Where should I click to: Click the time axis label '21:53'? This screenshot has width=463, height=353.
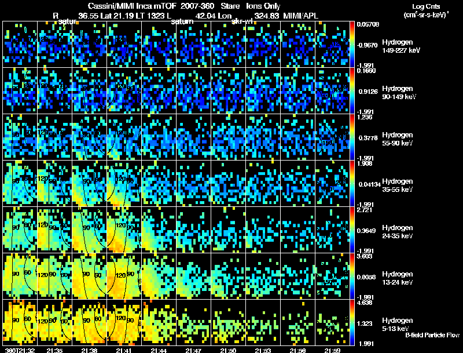click(263, 351)
